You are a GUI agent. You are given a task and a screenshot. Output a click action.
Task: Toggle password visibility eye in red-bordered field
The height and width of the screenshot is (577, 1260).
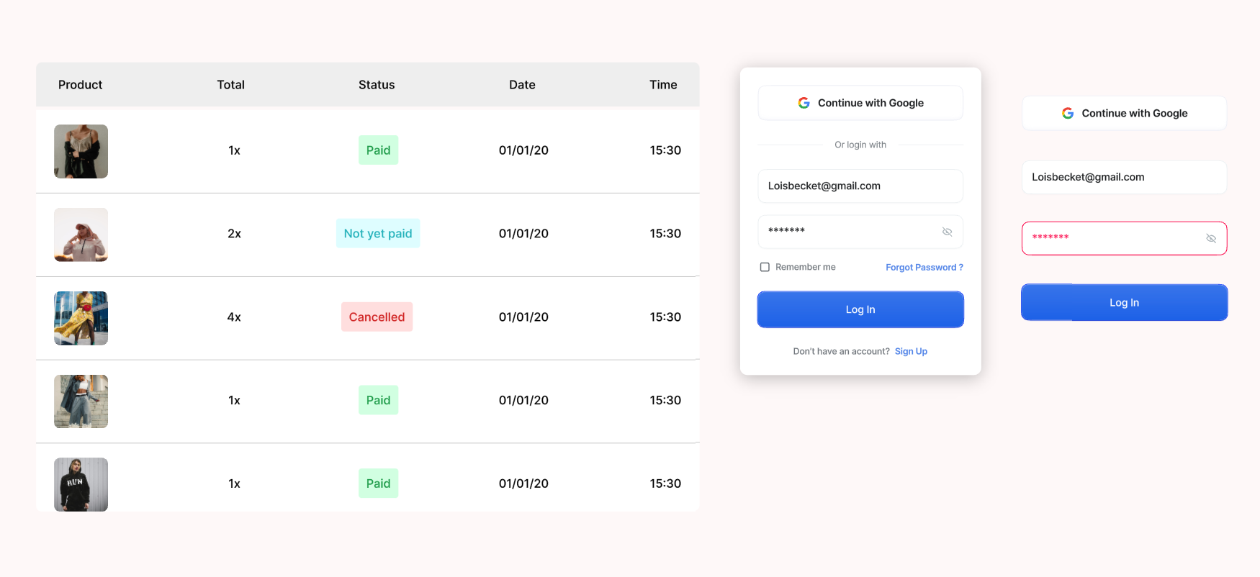(x=1211, y=238)
